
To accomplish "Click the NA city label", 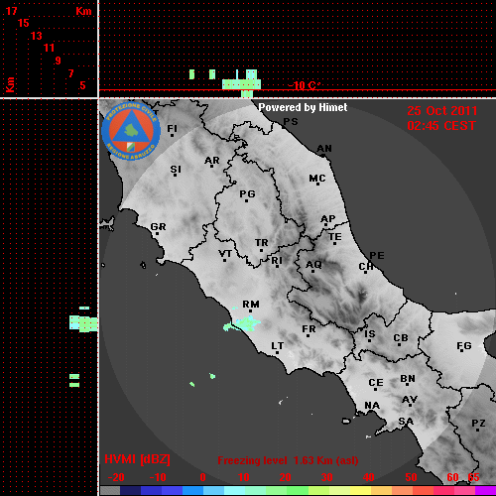I will (372, 406).
